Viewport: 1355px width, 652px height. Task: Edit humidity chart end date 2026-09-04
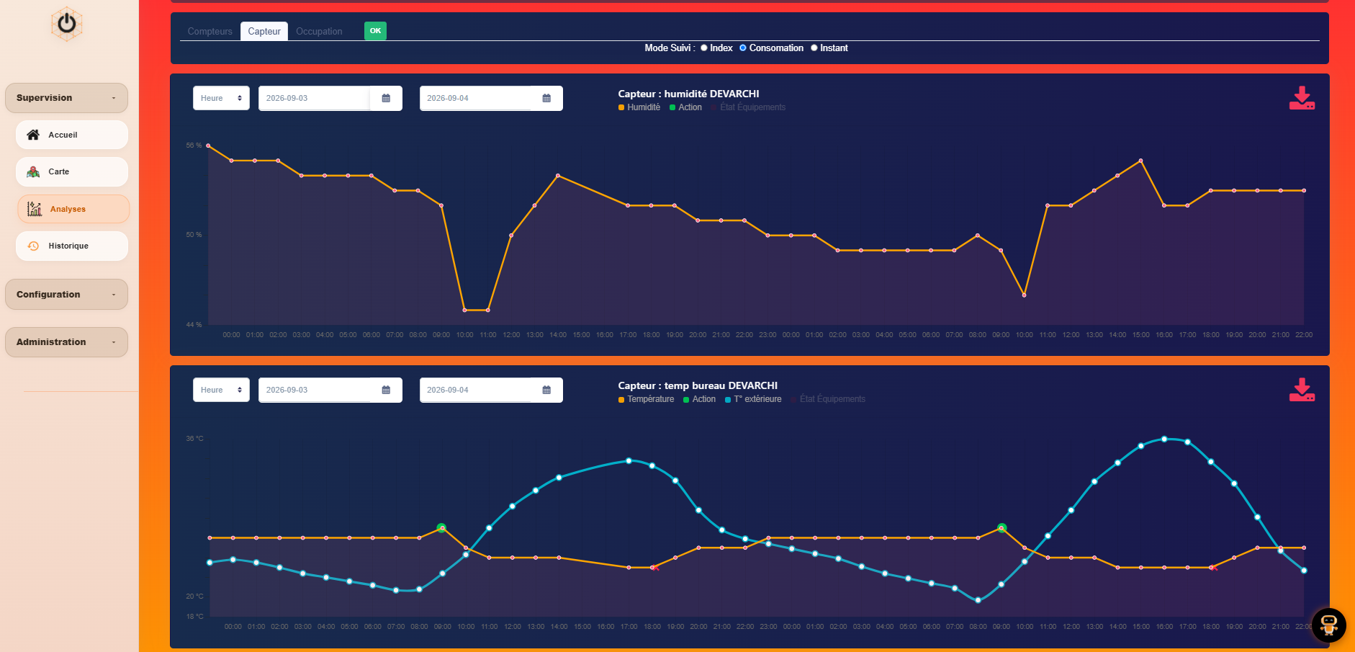pos(475,98)
